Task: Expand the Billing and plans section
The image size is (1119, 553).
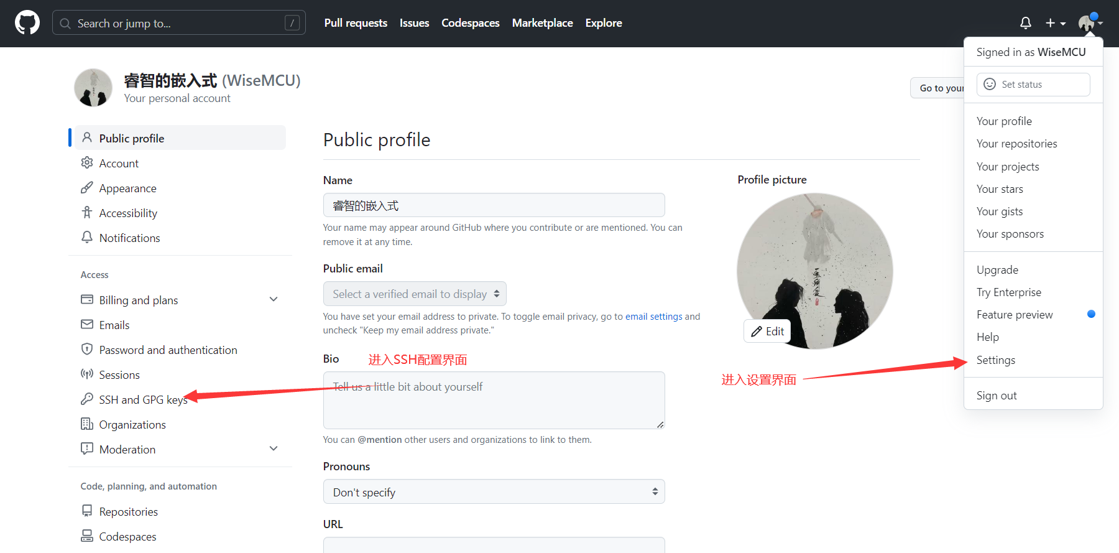Action: [274, 299]
